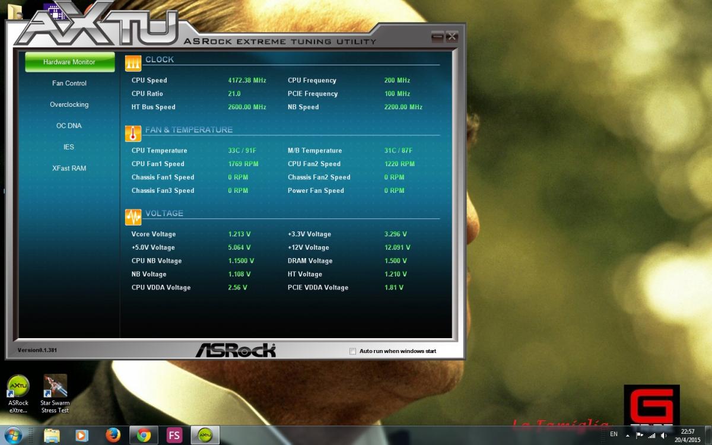Screen dimensions: 712x445
Task: Click the CPU Fan2 Speed value 1220 RPM
Action: pos(399,164)
